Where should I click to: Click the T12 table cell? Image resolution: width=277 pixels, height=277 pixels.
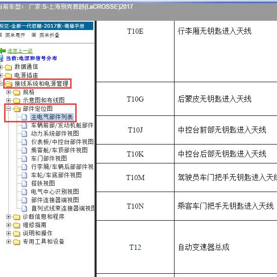pos(135,247)
